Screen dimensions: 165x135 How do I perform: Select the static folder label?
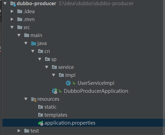tap(51, 107)
